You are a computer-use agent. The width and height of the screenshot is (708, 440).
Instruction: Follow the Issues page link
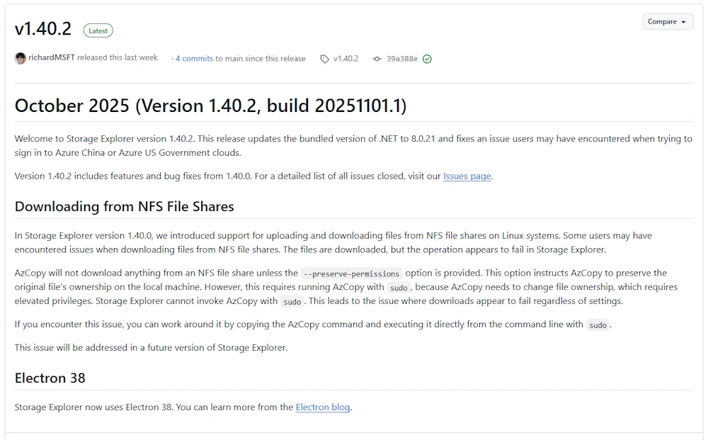[x=467, y=176]
